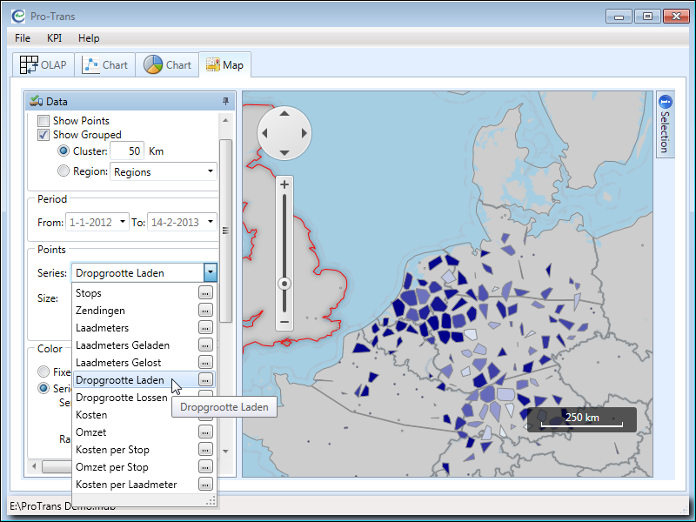Open the Selection side panel
Image resolution: width=696 pixels, height=522 pixels.
[x=666, y=124]
